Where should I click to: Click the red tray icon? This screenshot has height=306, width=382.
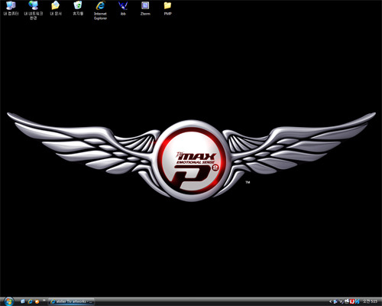(352, 301)
